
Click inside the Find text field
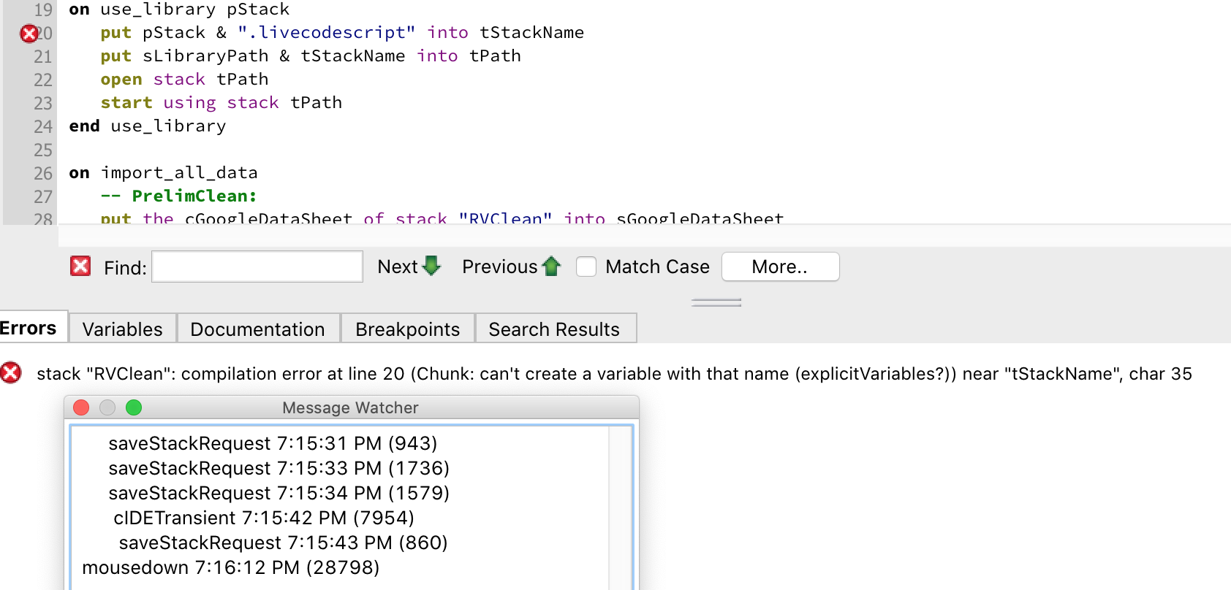point(257,267)
